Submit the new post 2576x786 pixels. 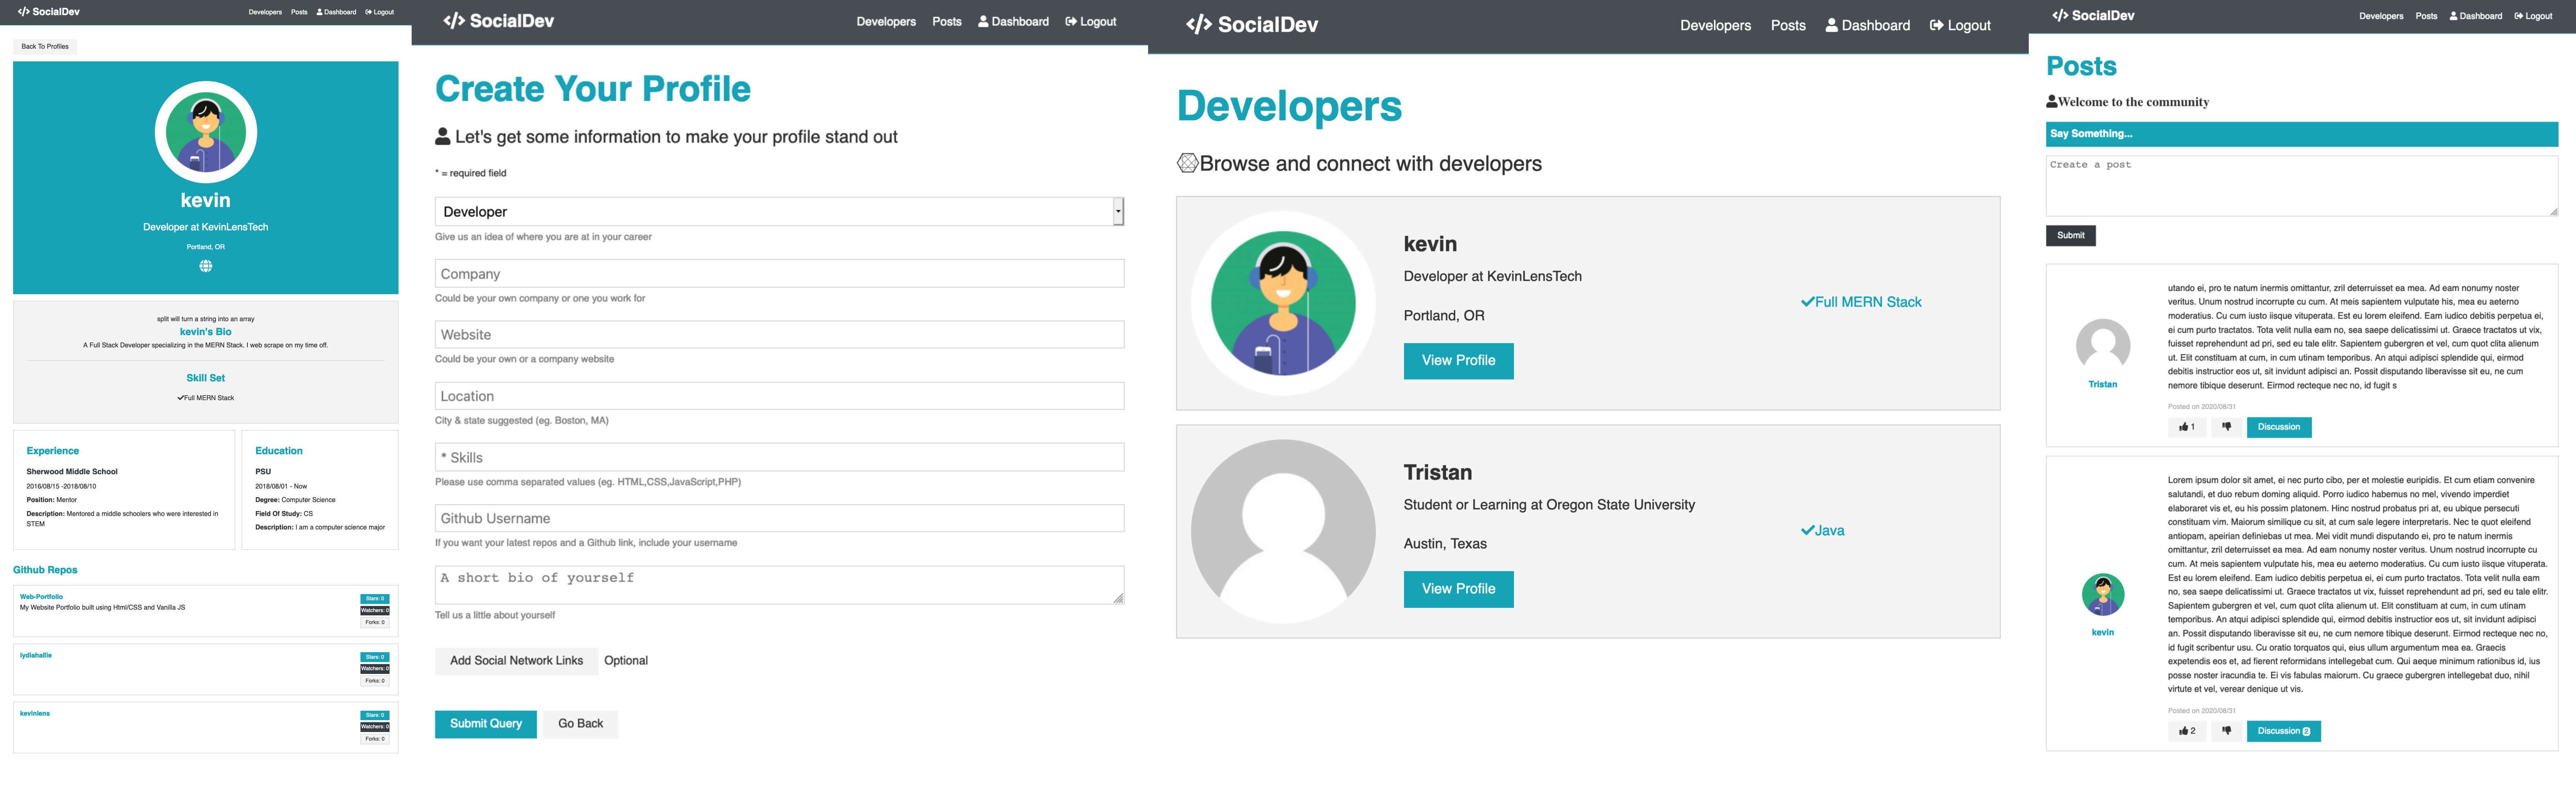tap(2070, 236)
